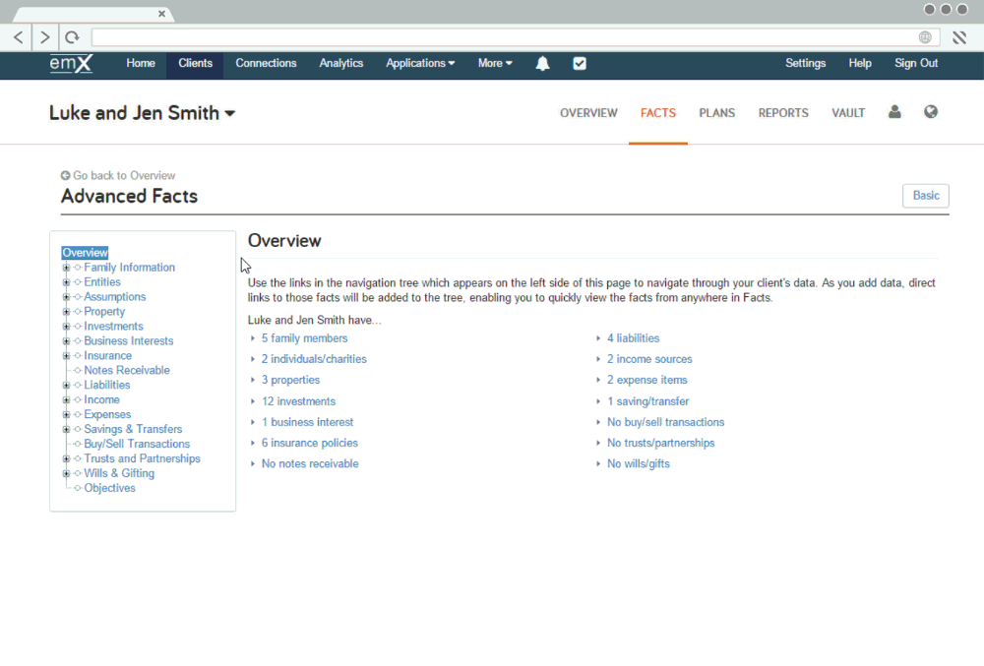Open the Connections menu item
The image size is (984, 666).
pos(266,63)
